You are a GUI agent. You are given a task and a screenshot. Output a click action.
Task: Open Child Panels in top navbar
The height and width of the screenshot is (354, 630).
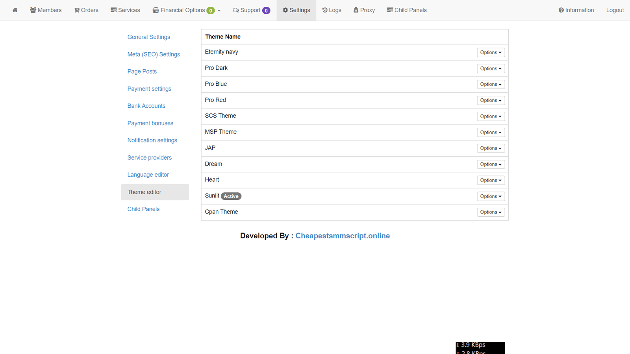407,10
